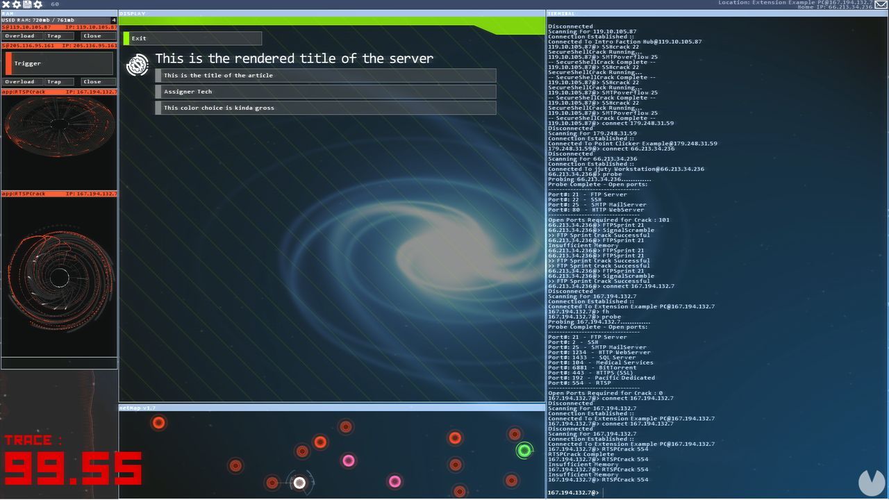The width and height of the screenshot is (889, 500).
Task: Click the spiral emblem beside the server title
Action: pos(138,65)
